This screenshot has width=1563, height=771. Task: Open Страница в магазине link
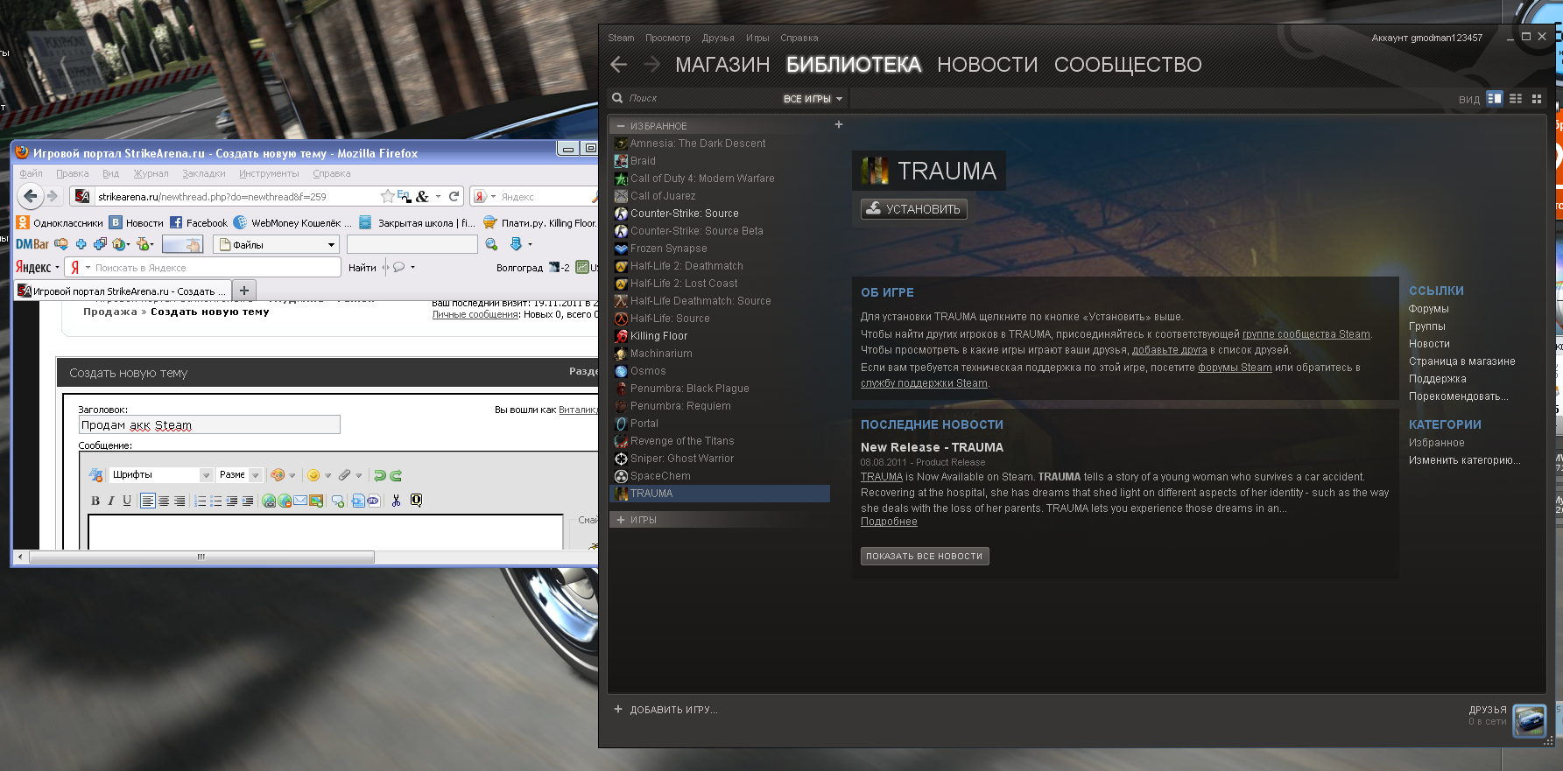[x=1461, y=361]
